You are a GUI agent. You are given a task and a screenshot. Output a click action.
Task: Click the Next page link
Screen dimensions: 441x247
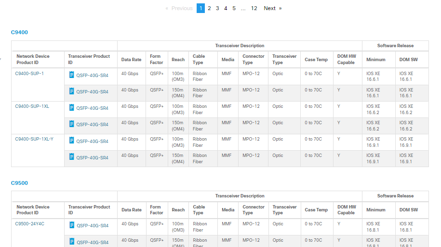[x=272, y=9]
